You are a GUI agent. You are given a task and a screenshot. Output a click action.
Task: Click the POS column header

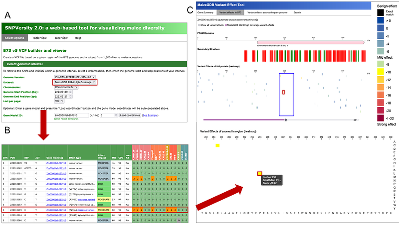click(16, 153)
